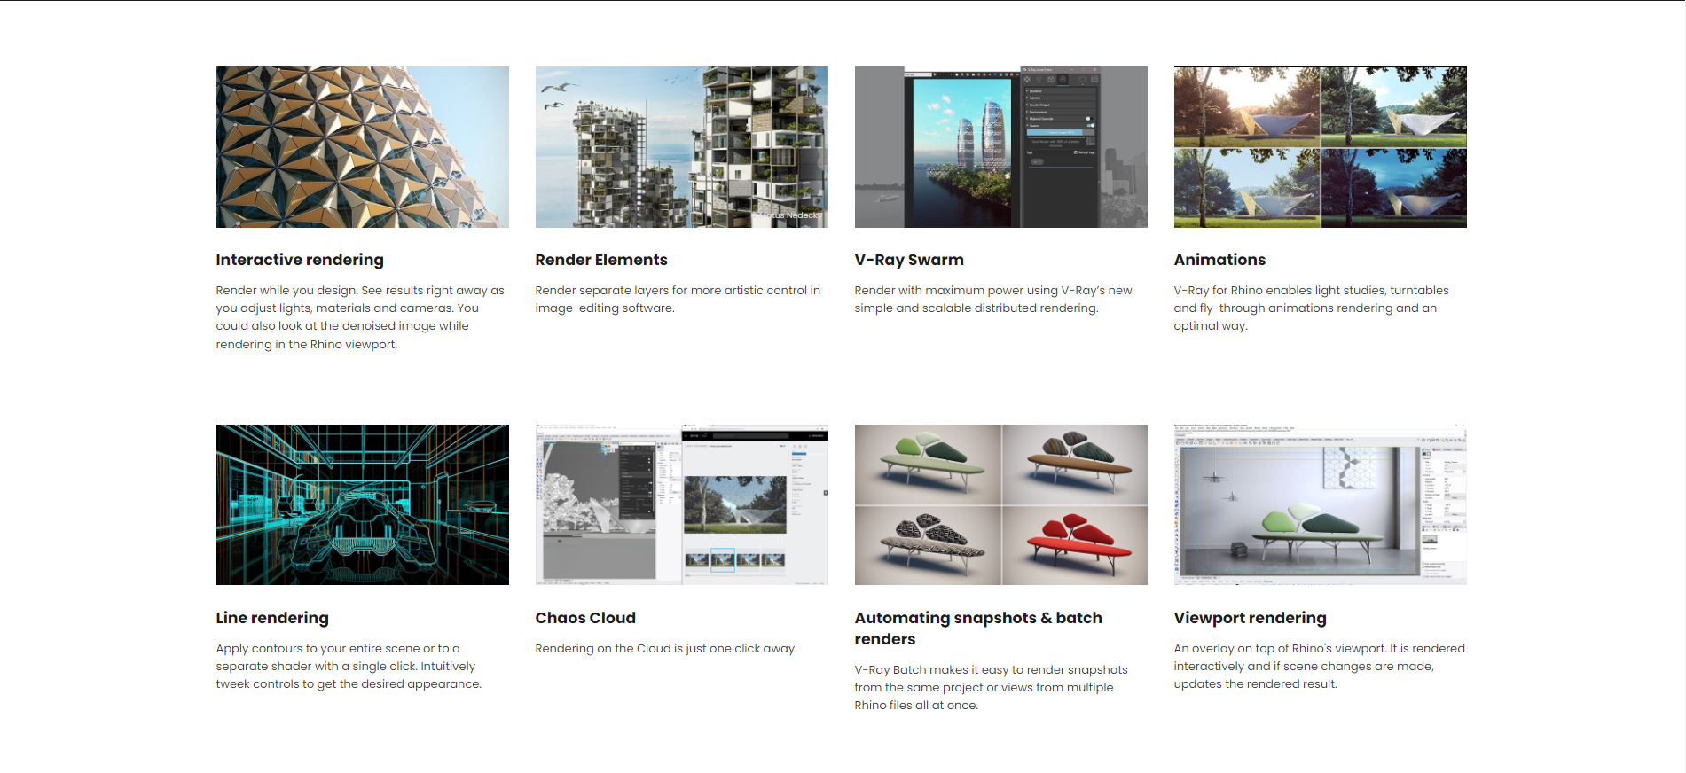Open the V-Ray Swarm screenshot thumbnail

tap(1000, 147)
